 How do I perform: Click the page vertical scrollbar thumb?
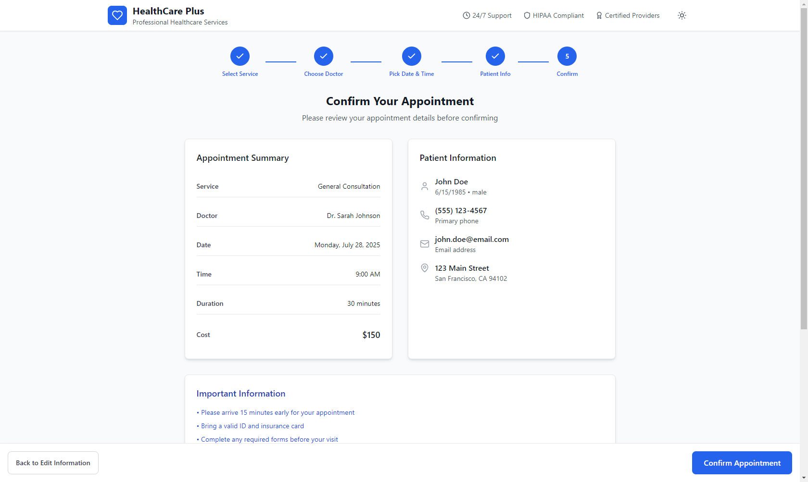(804, 169)
